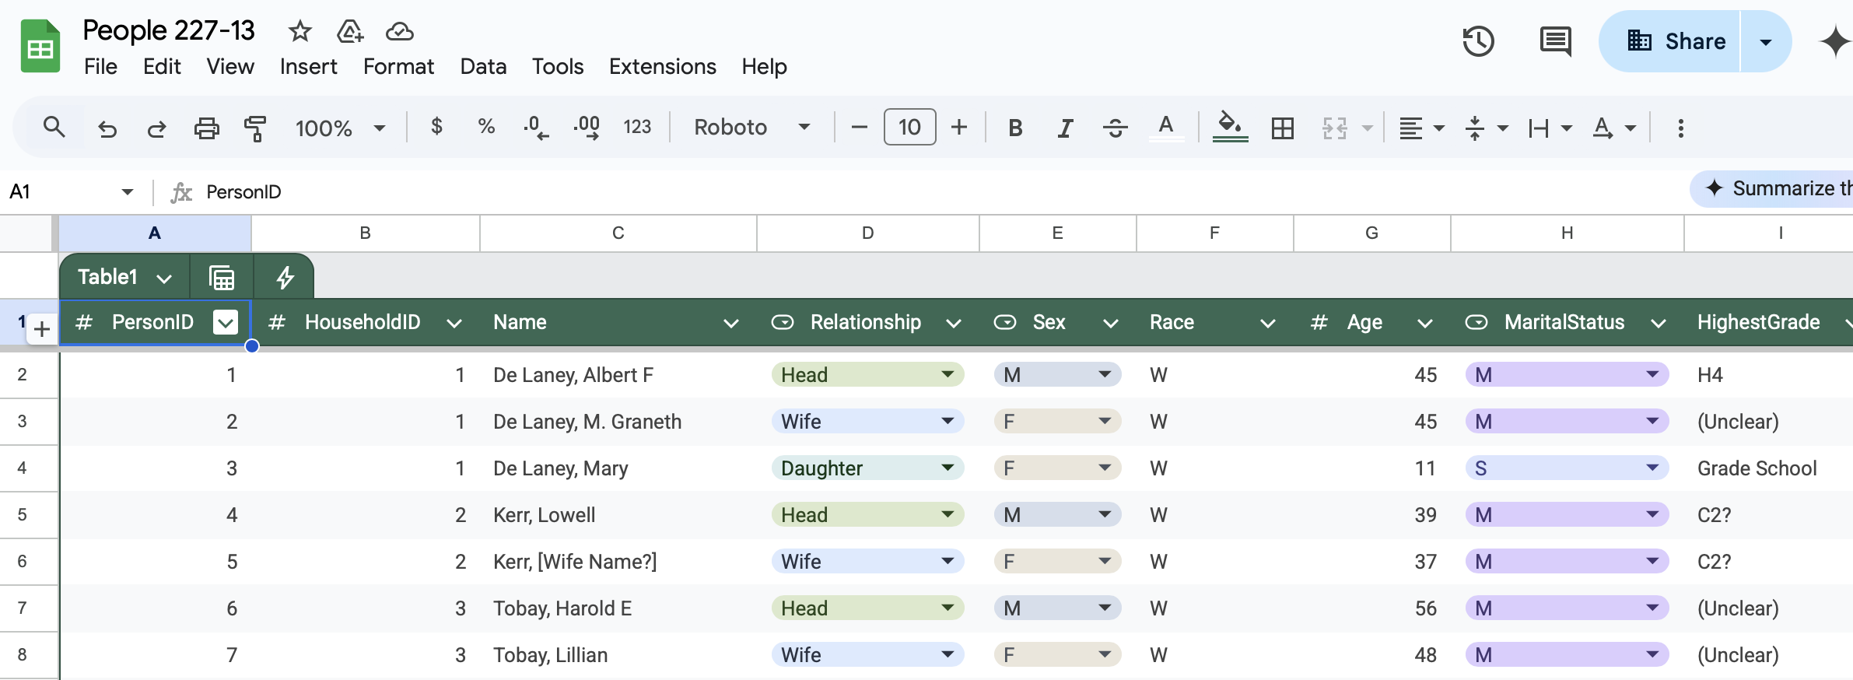This screenshot has width=1853, height=680.
Task: Toggle italic formatting
Action: coord(1065,128)
